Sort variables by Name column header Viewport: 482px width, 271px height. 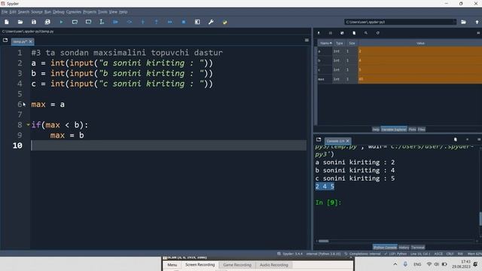pos(325,44)
